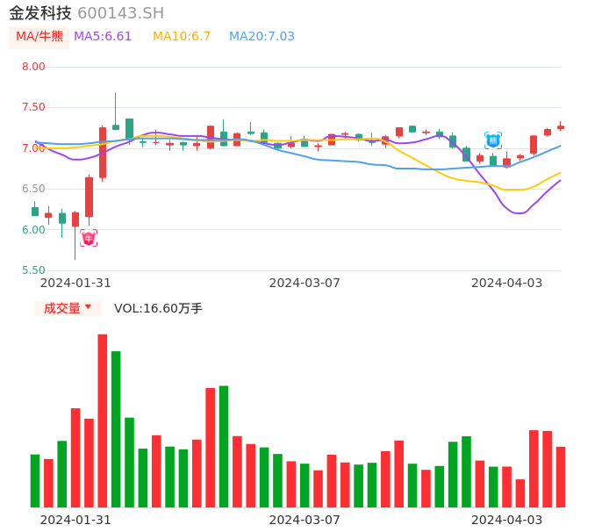The height and width of the screenshot is (532, 602).
Task: Click the VOL:16.60万手 volume readout
Action: coord(158,308)
